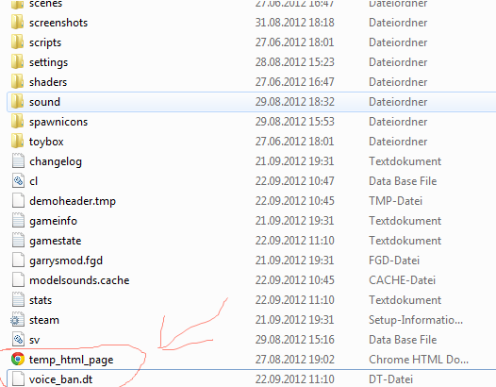This screenshot has height=387, width=496.
Task: Select the cl database file icon
Action: tap(18, 181)
